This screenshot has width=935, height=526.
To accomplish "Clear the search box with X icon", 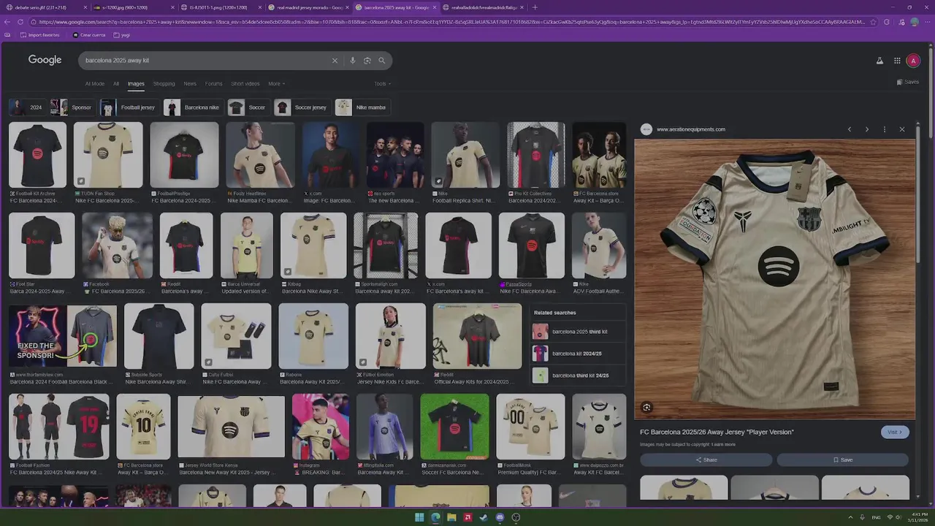I will coord(335,61).
